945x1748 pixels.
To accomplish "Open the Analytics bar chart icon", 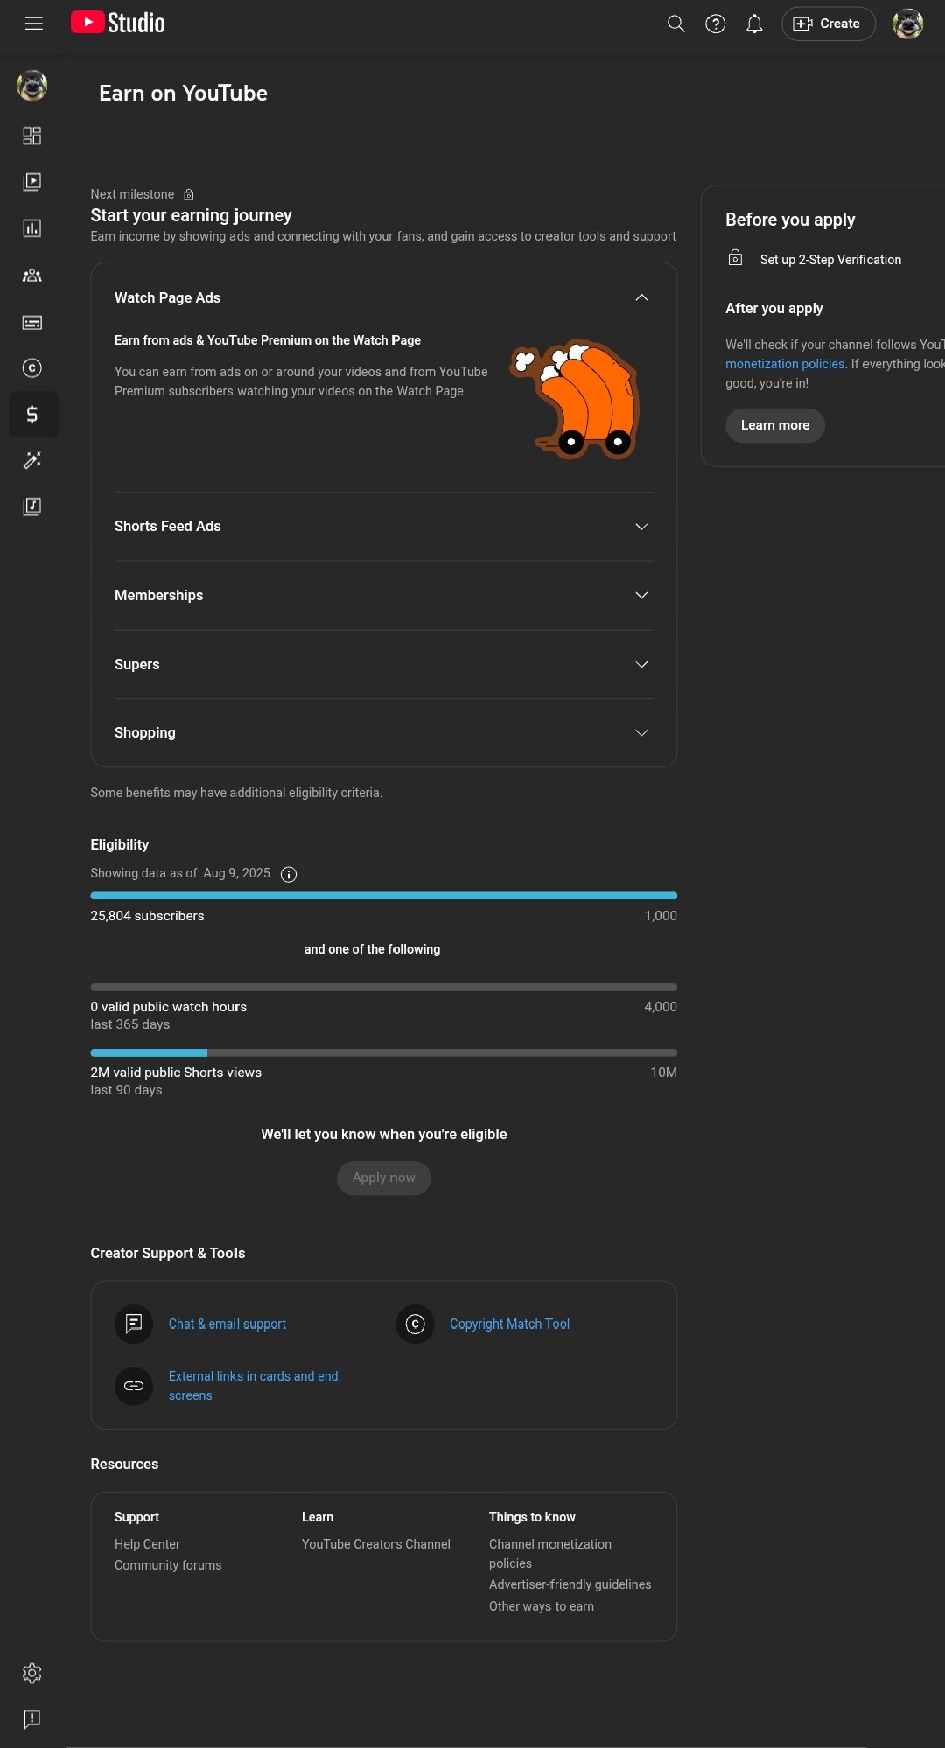I will tap(32, 228).
